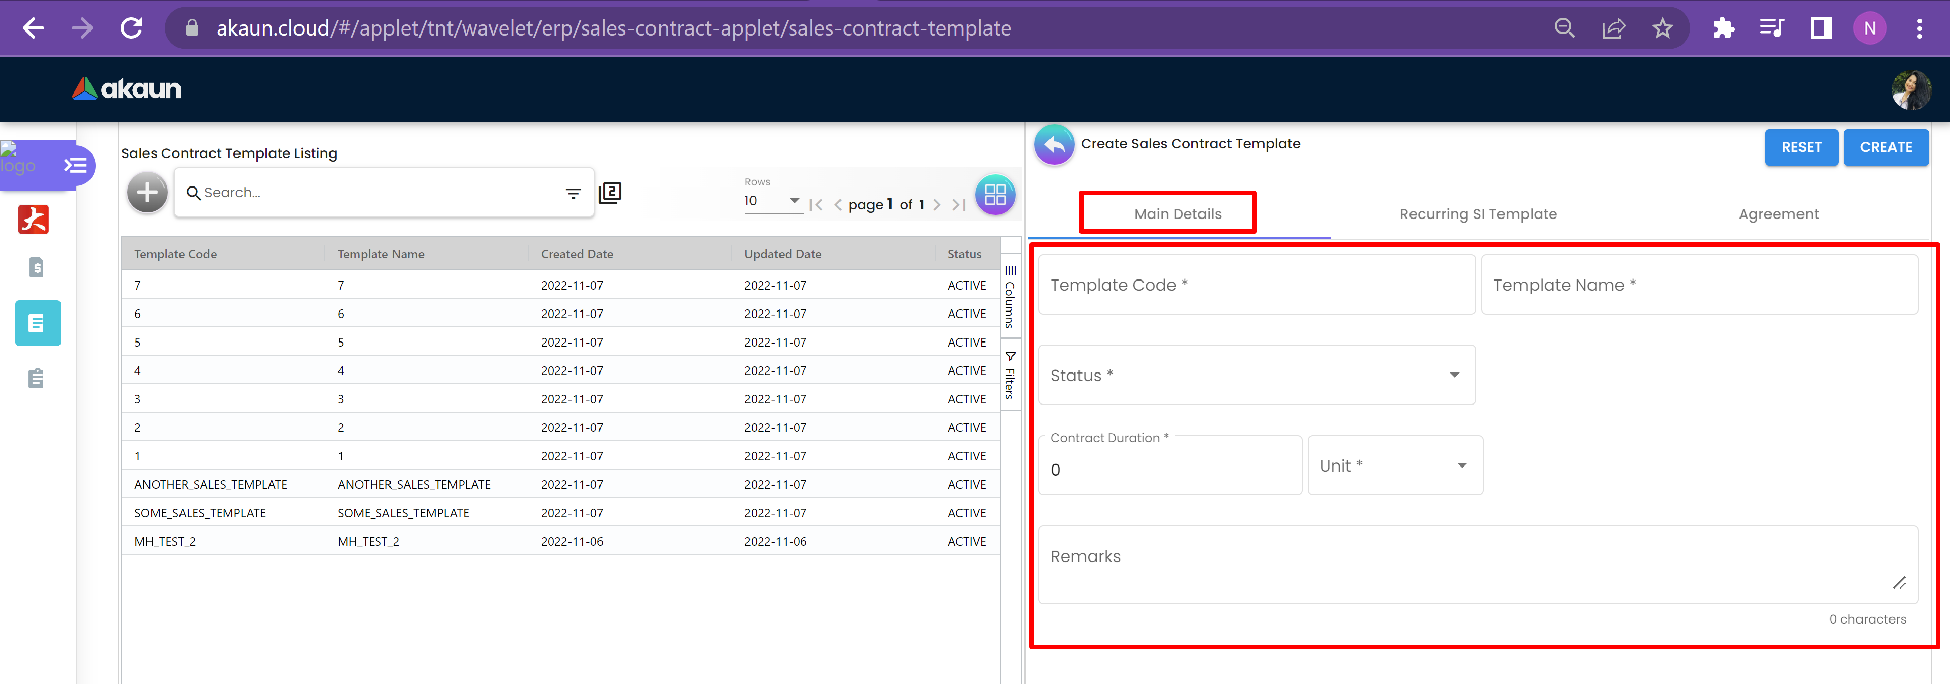Switch to the Recurring SI Template tab
Screen dimensions: 1950x684
(x=1478, y=214)
